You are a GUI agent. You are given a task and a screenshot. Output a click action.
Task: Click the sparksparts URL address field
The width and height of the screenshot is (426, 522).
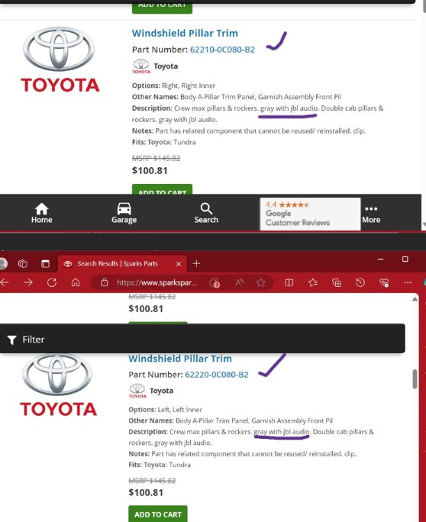click(x=157, y=282)
